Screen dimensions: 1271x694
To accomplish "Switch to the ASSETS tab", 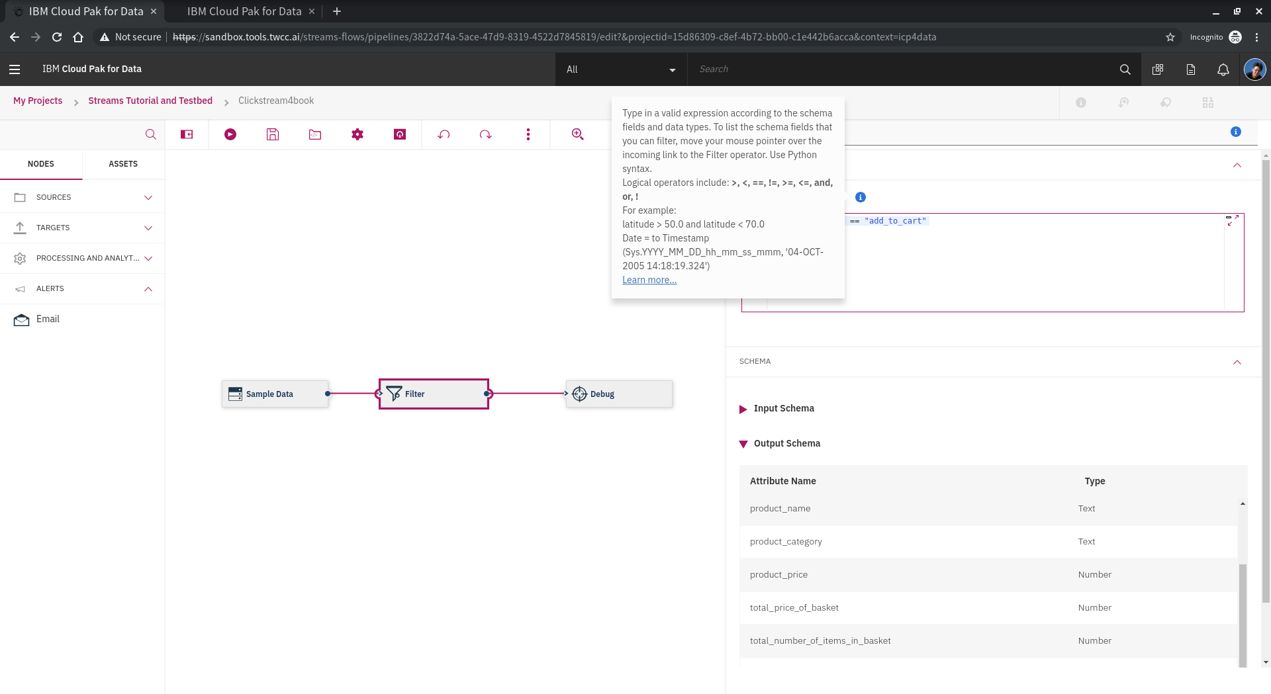I will (123, 164).
